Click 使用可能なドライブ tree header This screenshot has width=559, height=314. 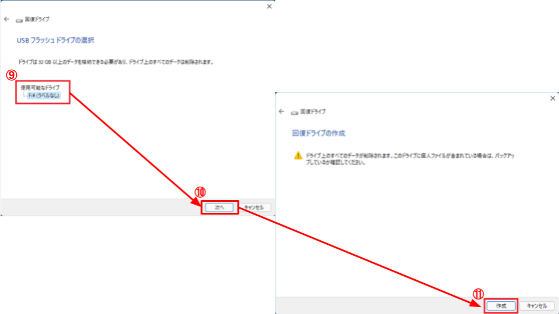click(x=40, y=88)
